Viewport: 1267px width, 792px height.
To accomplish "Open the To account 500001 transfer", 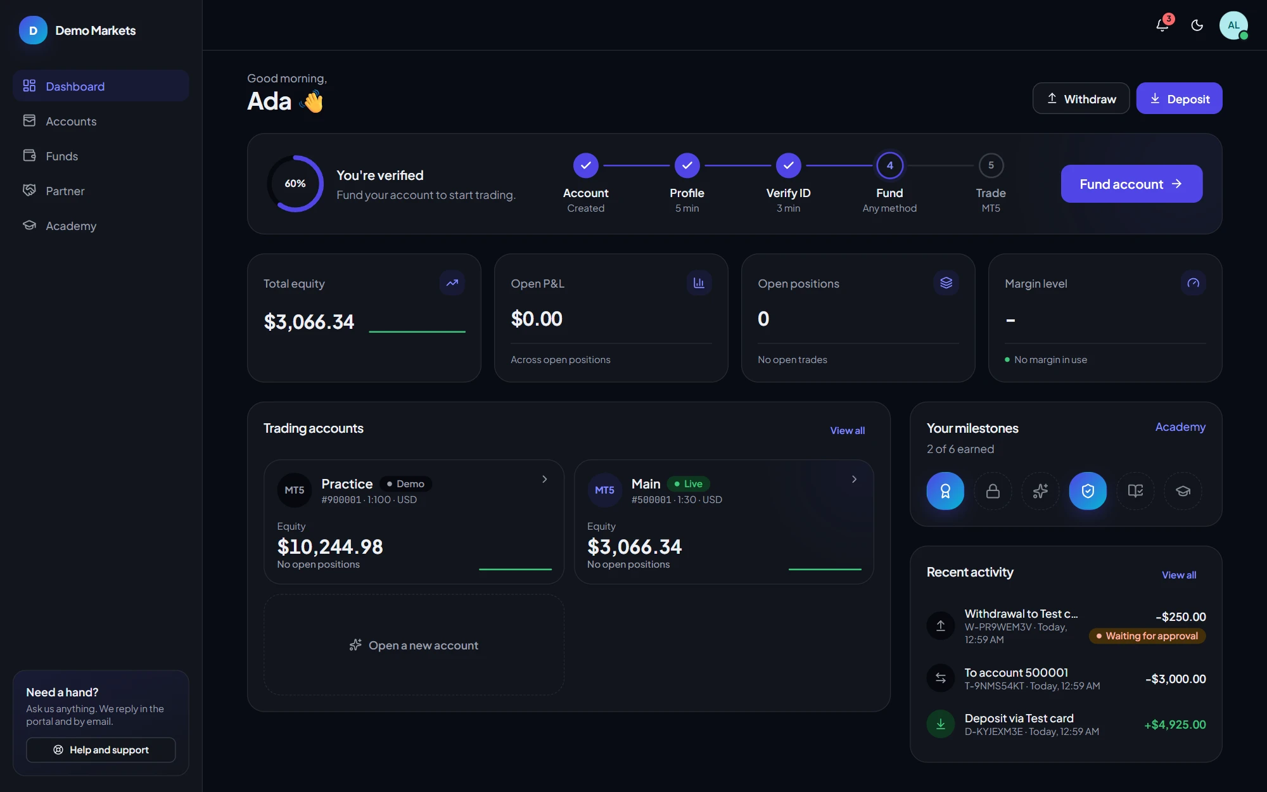I will coord(1066,679).
